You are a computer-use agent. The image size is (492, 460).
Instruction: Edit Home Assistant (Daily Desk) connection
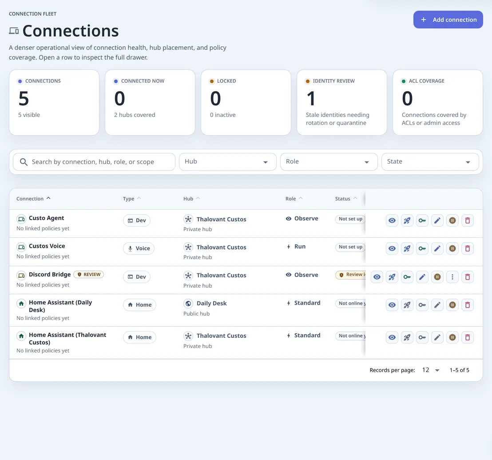click(x=437, y=305)
